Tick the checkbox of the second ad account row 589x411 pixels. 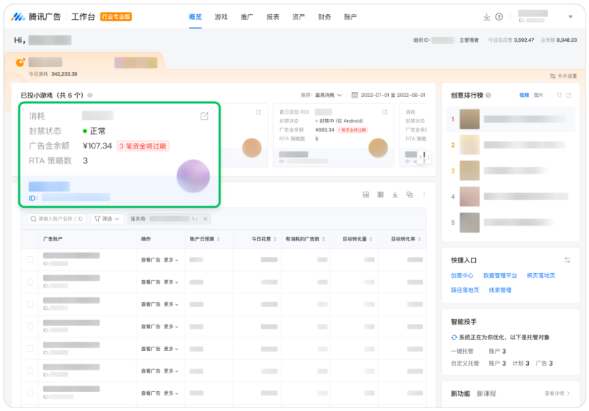(30, 282)
